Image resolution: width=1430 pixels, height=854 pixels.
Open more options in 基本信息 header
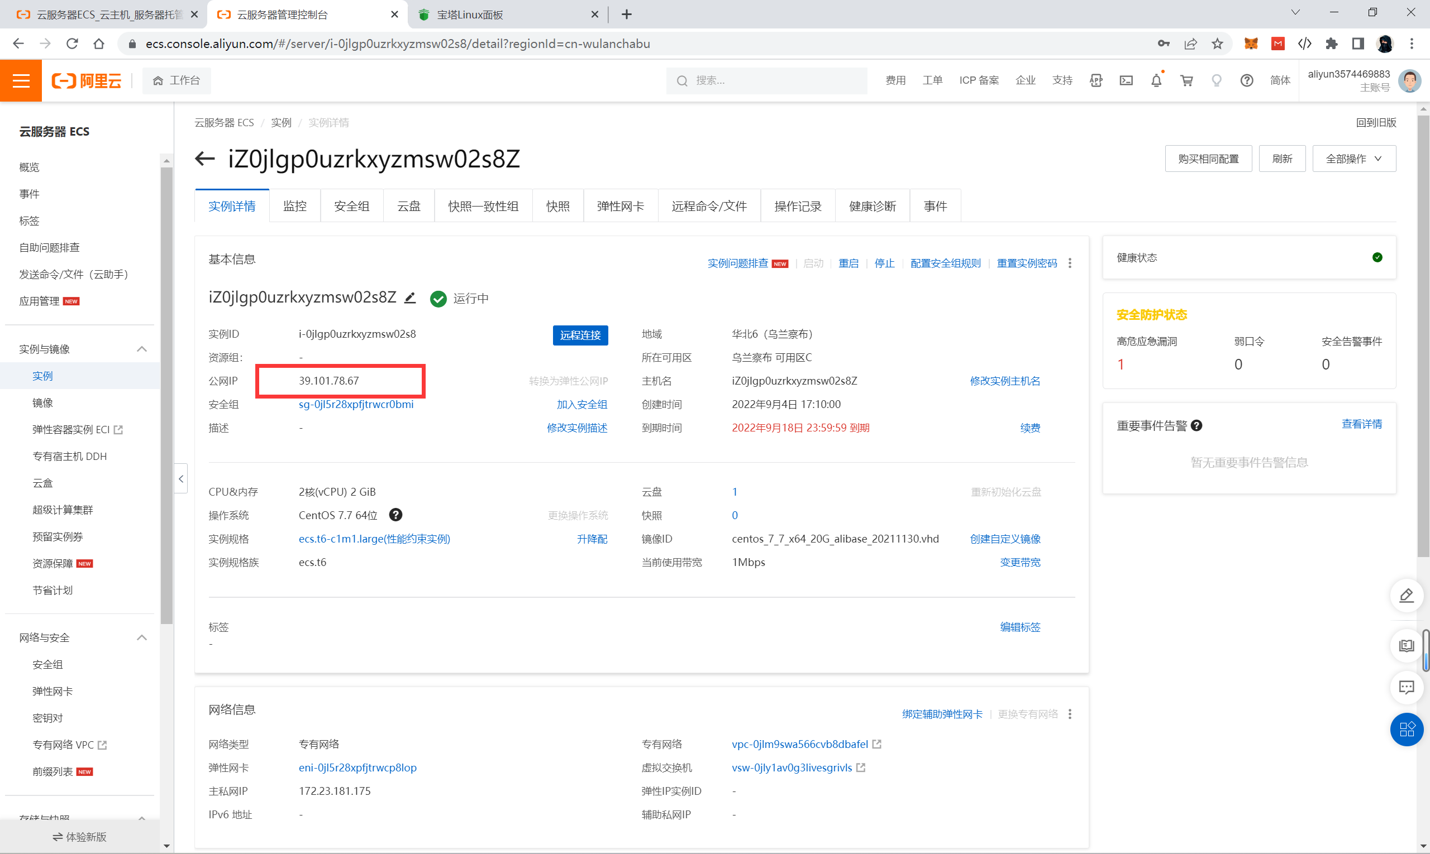pyautogui.click(x=1070, y=263)
